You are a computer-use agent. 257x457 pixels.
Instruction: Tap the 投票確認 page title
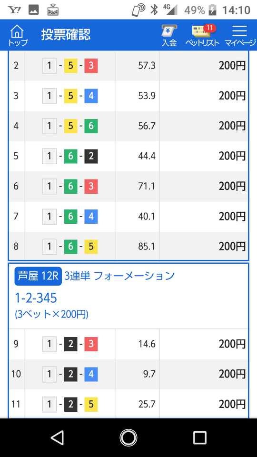(66, 35)
